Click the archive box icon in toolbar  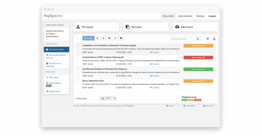(109, 38)
